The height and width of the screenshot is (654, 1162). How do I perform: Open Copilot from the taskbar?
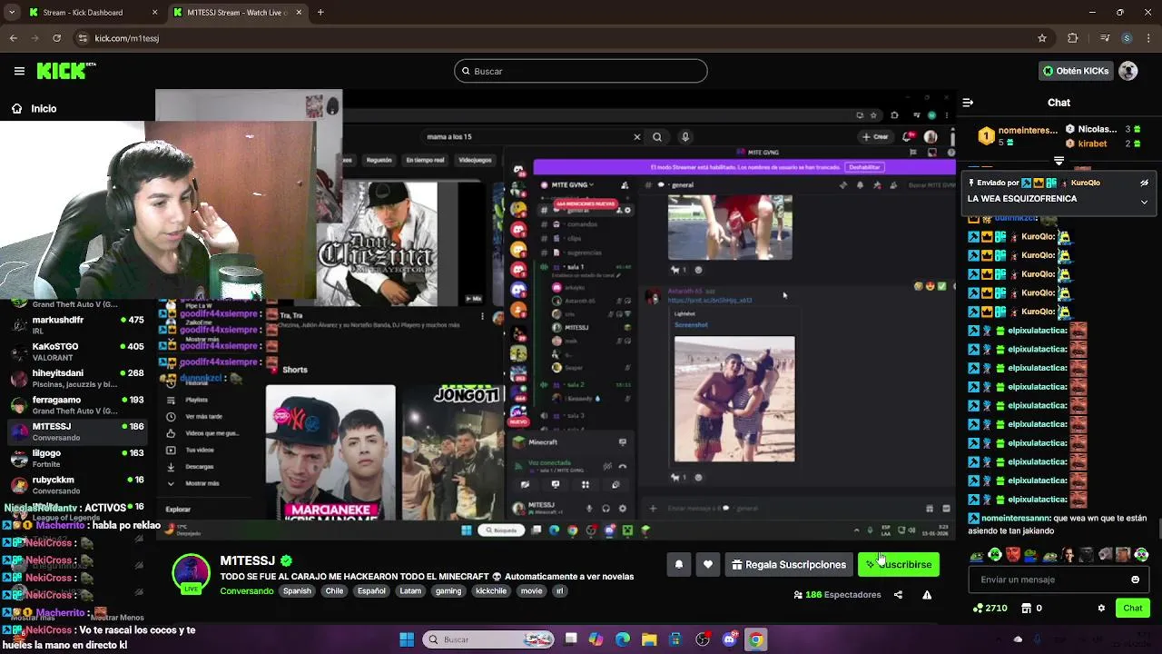click(x=596, y=639)
